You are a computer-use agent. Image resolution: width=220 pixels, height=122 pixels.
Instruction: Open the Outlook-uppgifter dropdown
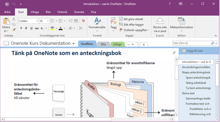134,30
